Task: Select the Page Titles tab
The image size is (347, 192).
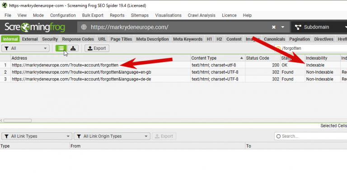Action: point(121,39)
